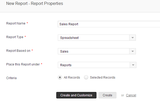
Task: Open the Reports folder combo box
Action: pyautogui.click(x=94, y=65)
